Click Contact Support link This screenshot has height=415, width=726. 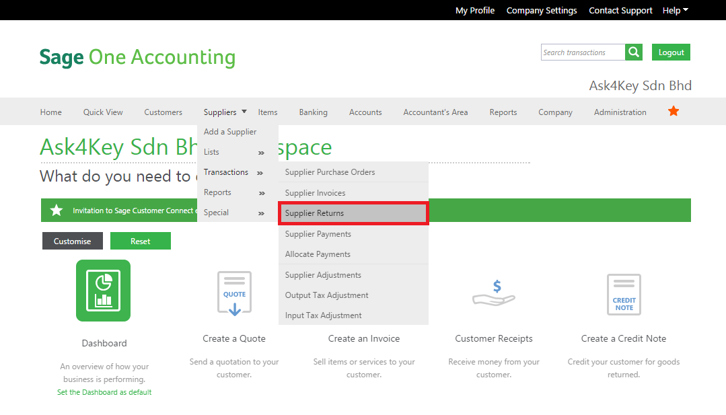[620, 10]
